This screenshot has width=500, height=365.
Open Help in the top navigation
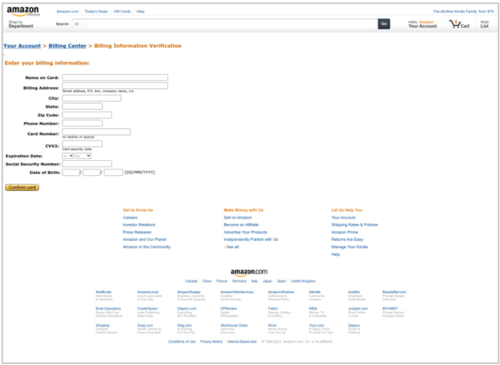pos(140,12)
